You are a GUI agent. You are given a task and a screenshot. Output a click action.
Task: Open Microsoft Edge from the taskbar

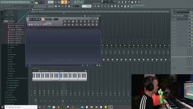[x=49, y=107]
